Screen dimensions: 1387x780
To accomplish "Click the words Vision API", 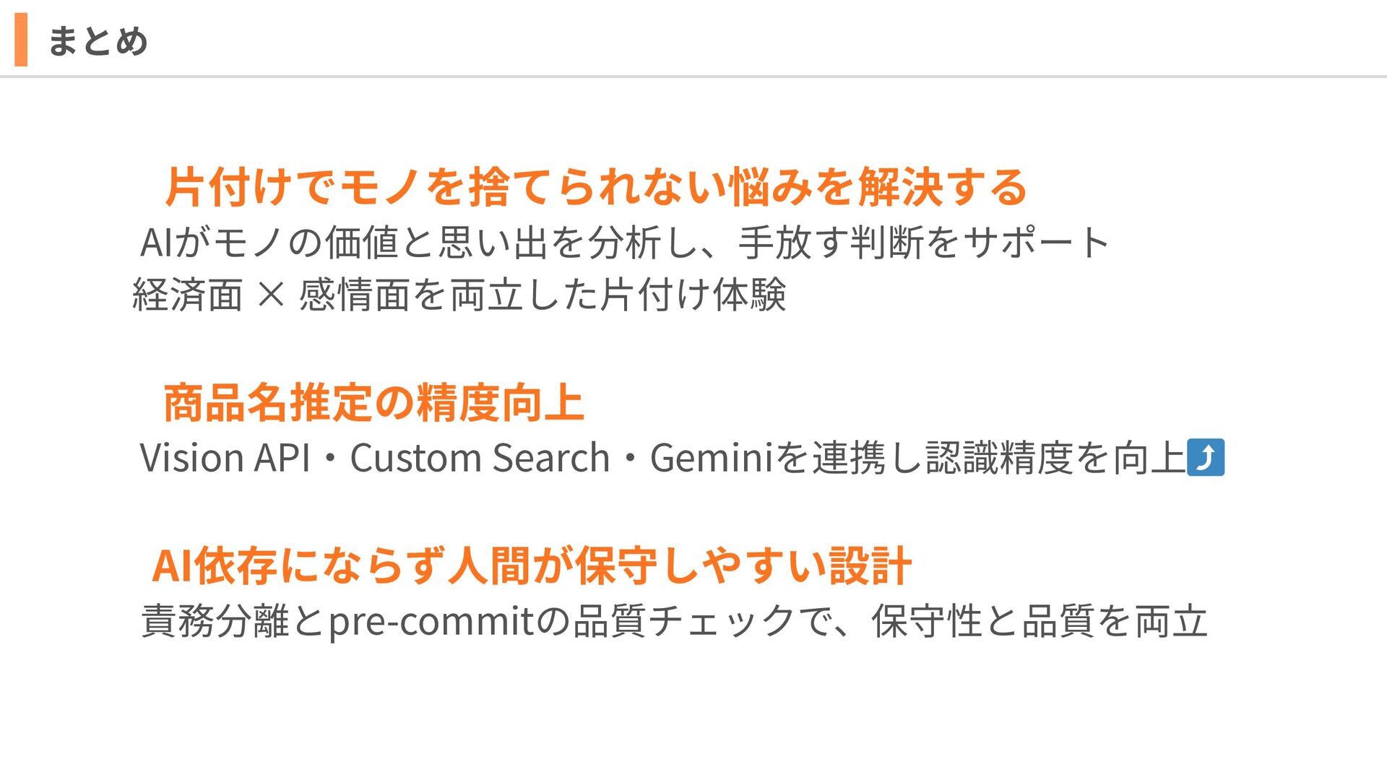I will [x=225, y=458].
